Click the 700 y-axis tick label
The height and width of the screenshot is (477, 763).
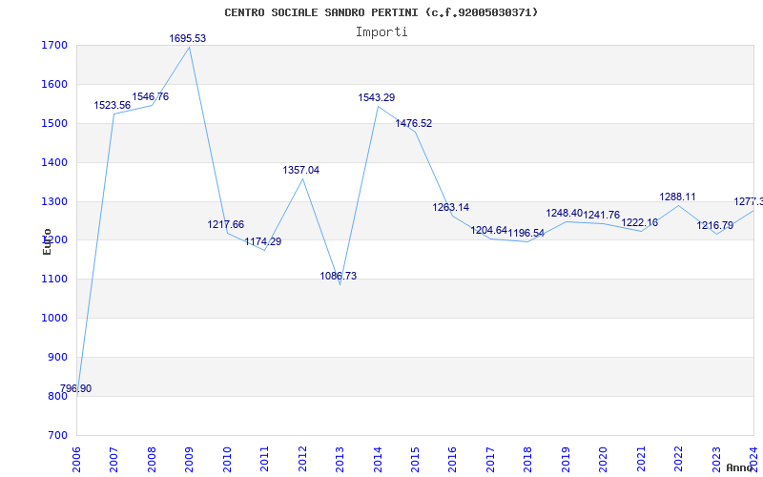[x=57, y=435]
